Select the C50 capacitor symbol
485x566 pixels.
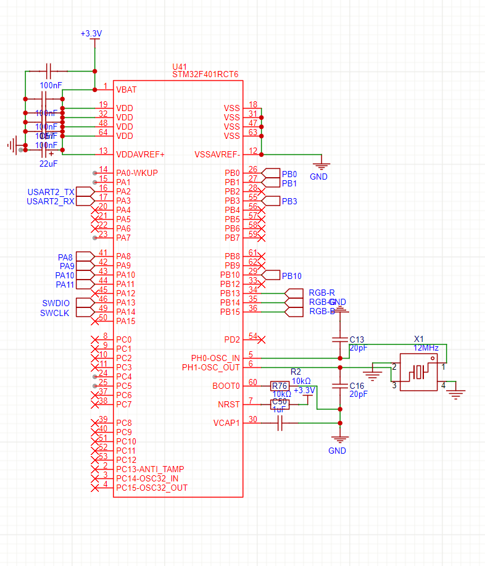(280, 402)
